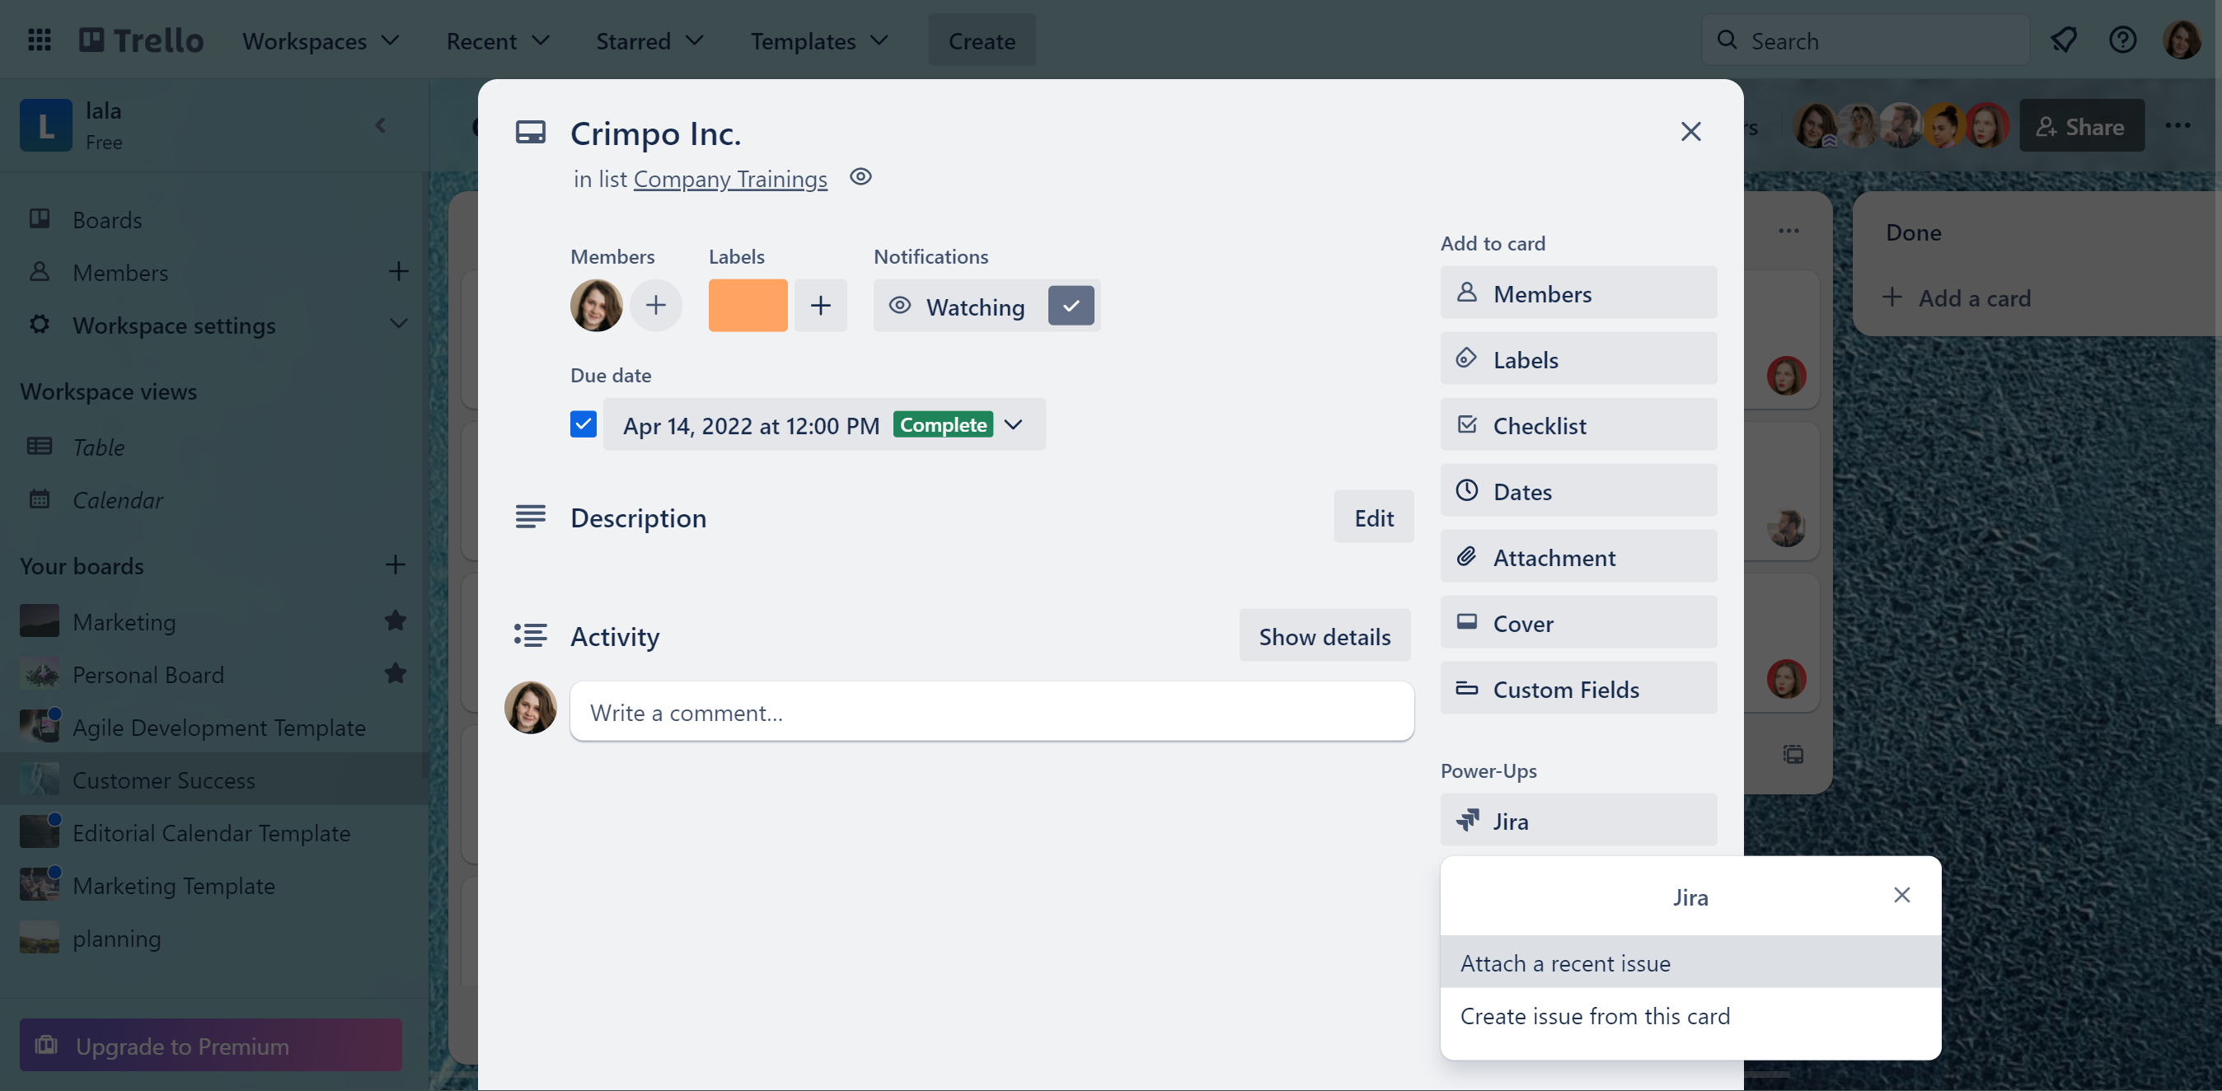Click the Write a comment input field
This screenshot has width=2222, height=1091.
tap(992, 709)
